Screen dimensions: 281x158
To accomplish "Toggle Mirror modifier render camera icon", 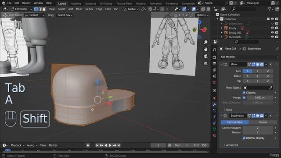I will coord(262,65).
